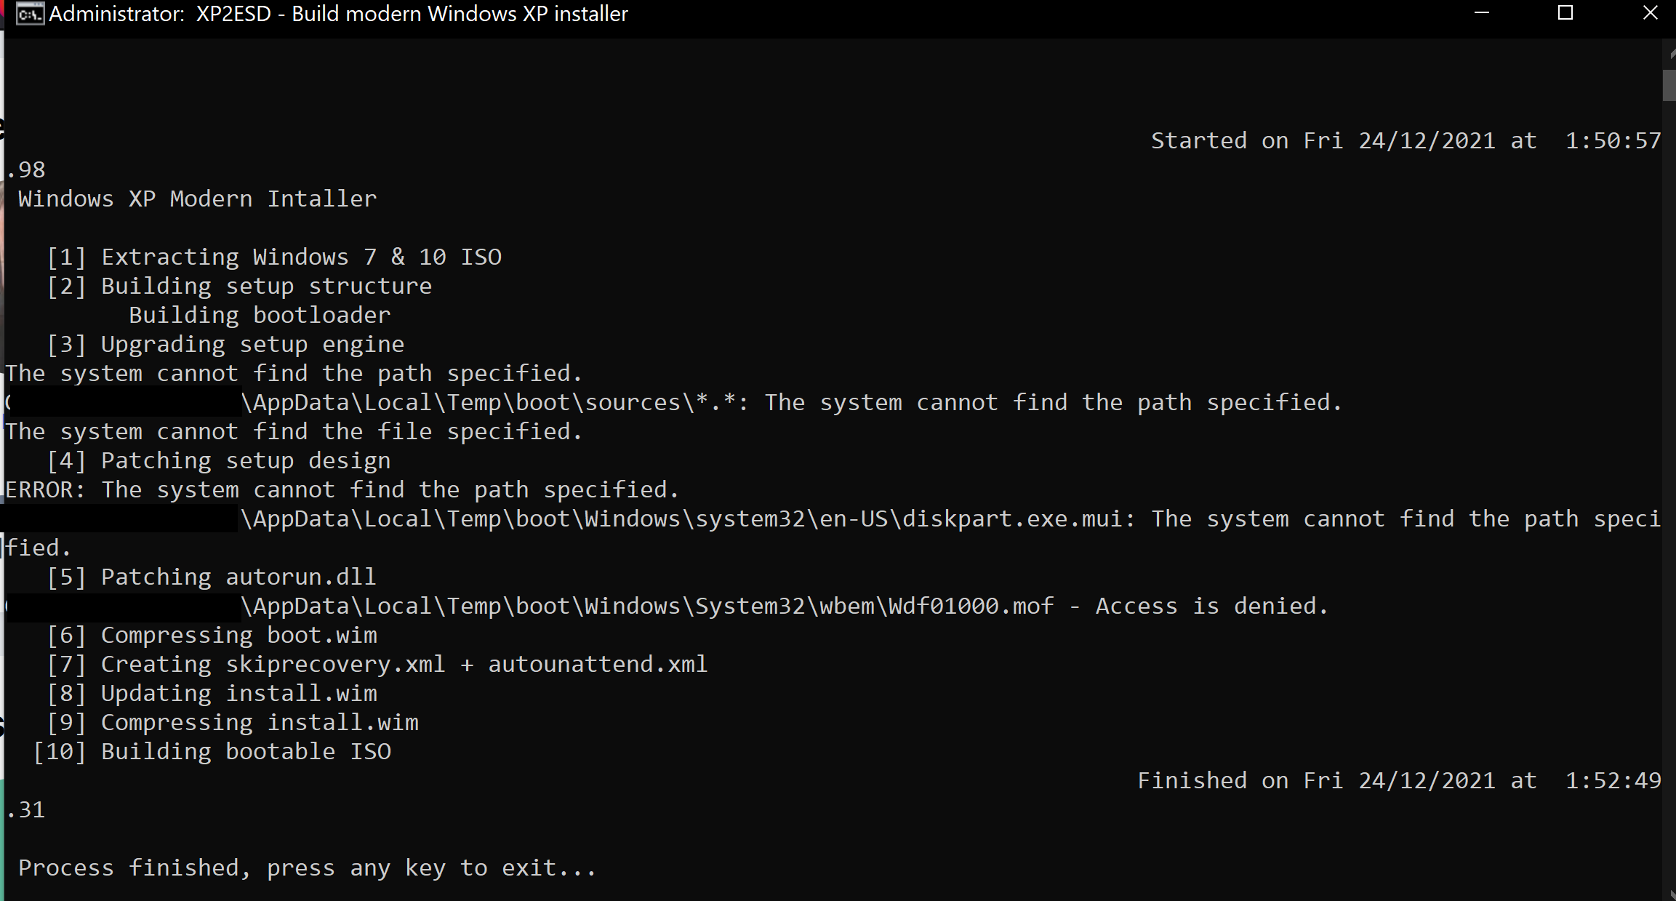Click step 1 'Extracting Windows 7 & 10 ISO'
Screen dimensions: 1676x901
[300, 257]
